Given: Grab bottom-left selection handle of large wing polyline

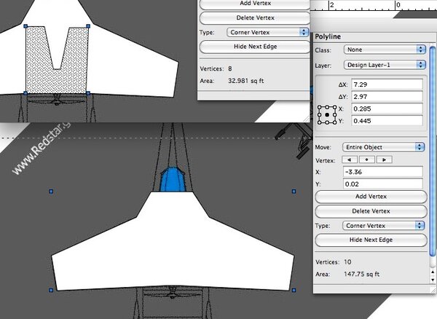Looking at the screenshot, I should [x=50, y=290].
